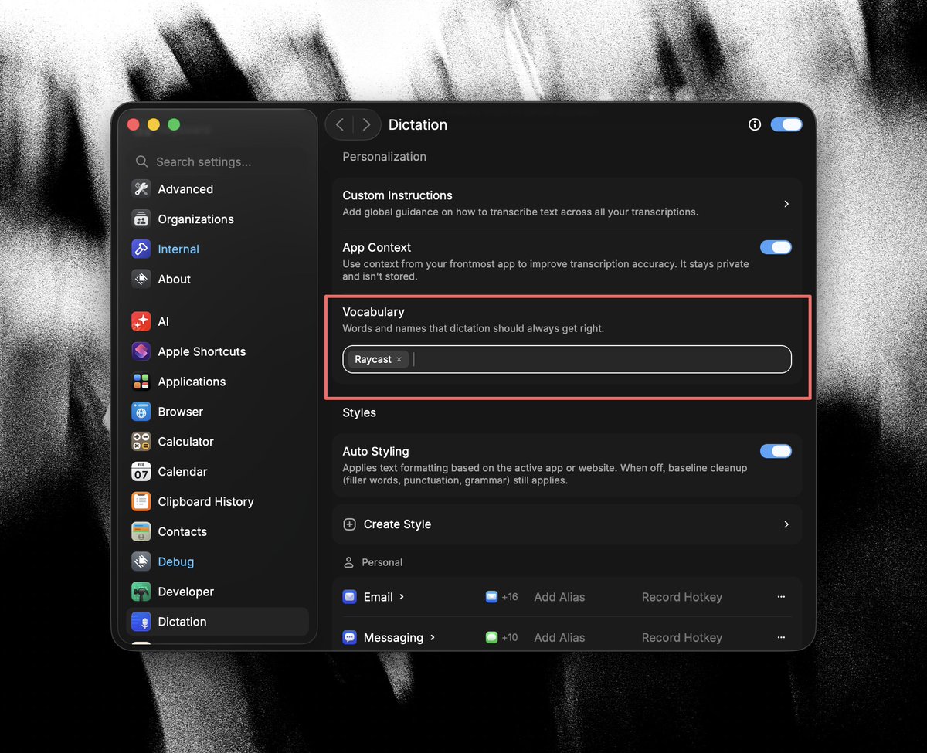Select Apple Shortcuts sidebar entry

(x=202, y=351)
